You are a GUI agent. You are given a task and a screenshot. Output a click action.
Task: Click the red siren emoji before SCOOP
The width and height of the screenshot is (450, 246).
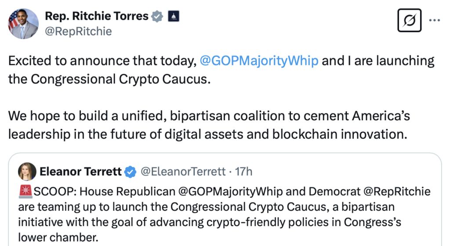coord(25,192)
